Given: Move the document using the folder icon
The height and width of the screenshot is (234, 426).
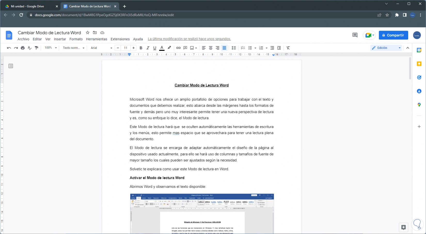Looking at the screenshot, I should [95, 33].
